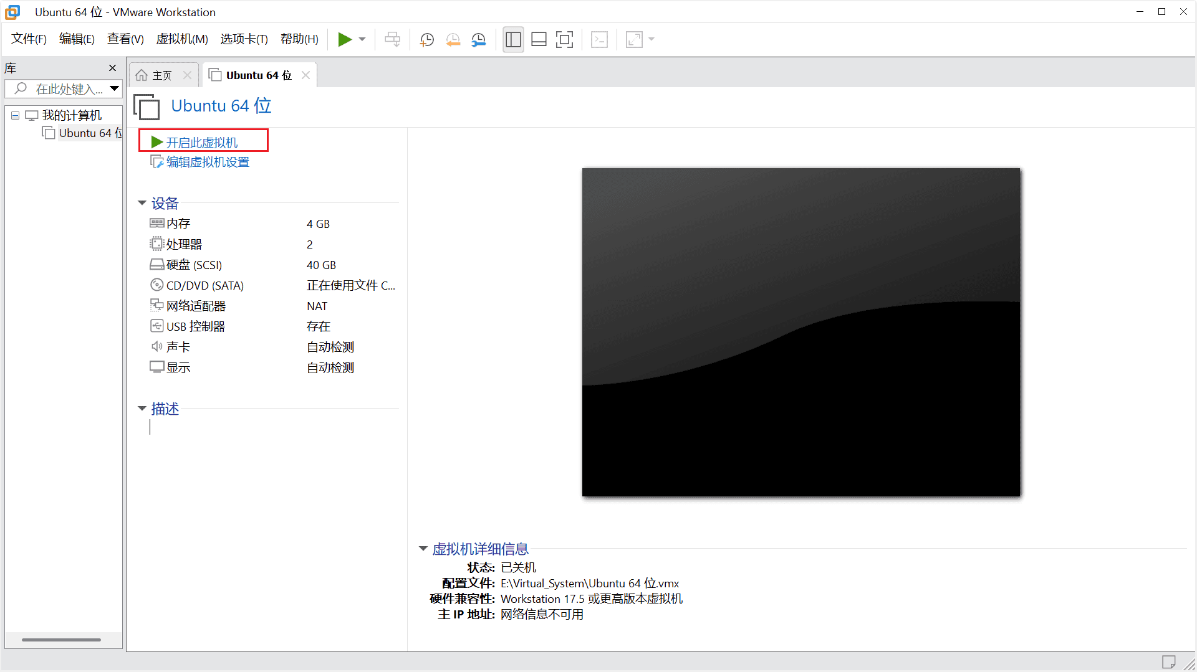1197x672 pixels.
Task: Click the VMware Workstation title bar icon
Action: (12, 12)
